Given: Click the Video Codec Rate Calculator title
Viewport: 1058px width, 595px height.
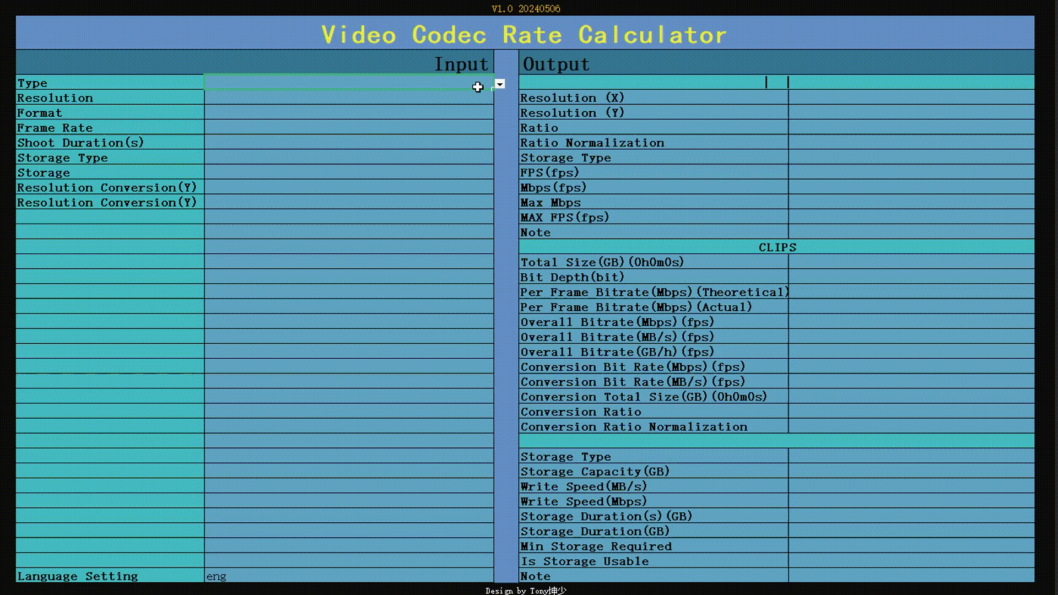Looking at the screenshot, I should [x=524, y=35].
